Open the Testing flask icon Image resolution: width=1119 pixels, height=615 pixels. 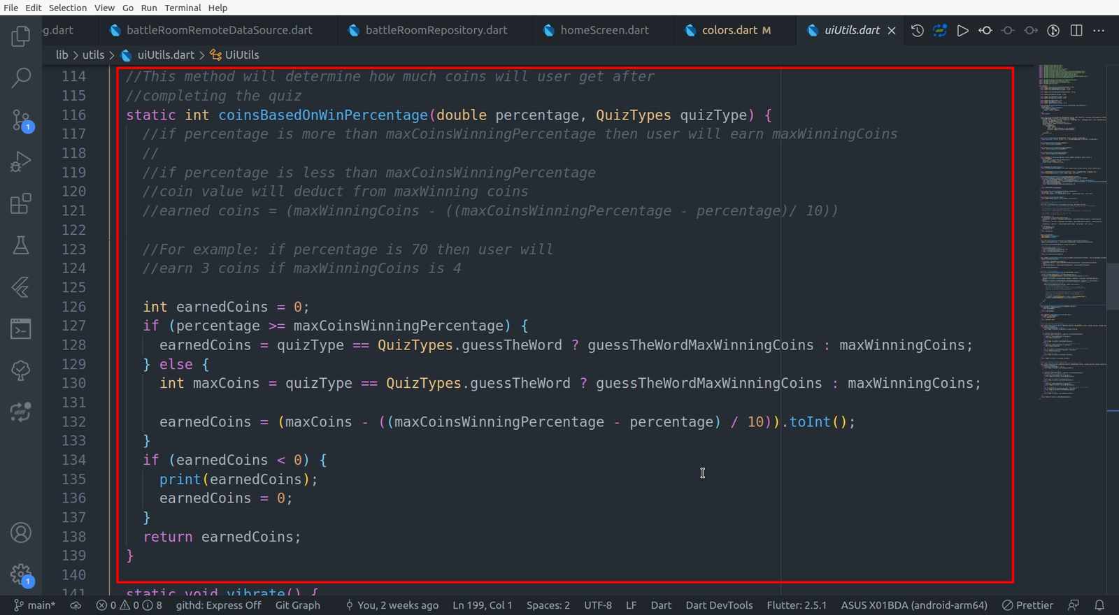point(21,245)
